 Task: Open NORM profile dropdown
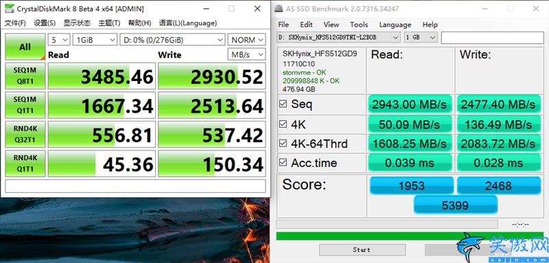click(246, 40)
